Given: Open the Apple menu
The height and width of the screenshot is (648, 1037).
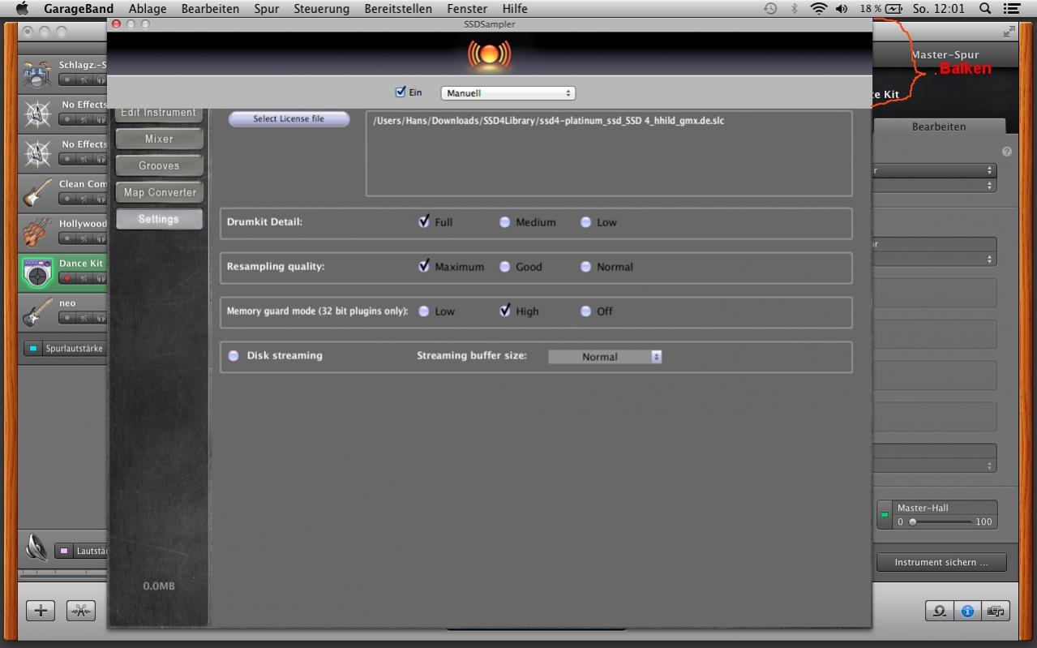Looking at the screenshot, I should (x=22, y=9).
